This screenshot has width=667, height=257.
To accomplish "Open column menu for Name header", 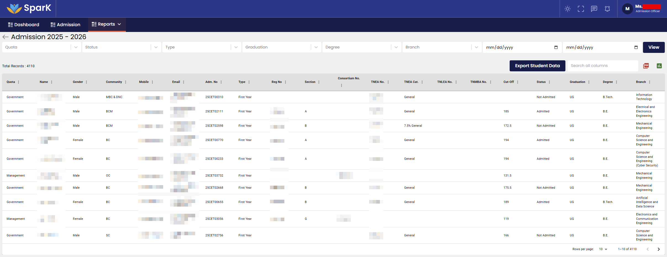I will pos(52,82).
